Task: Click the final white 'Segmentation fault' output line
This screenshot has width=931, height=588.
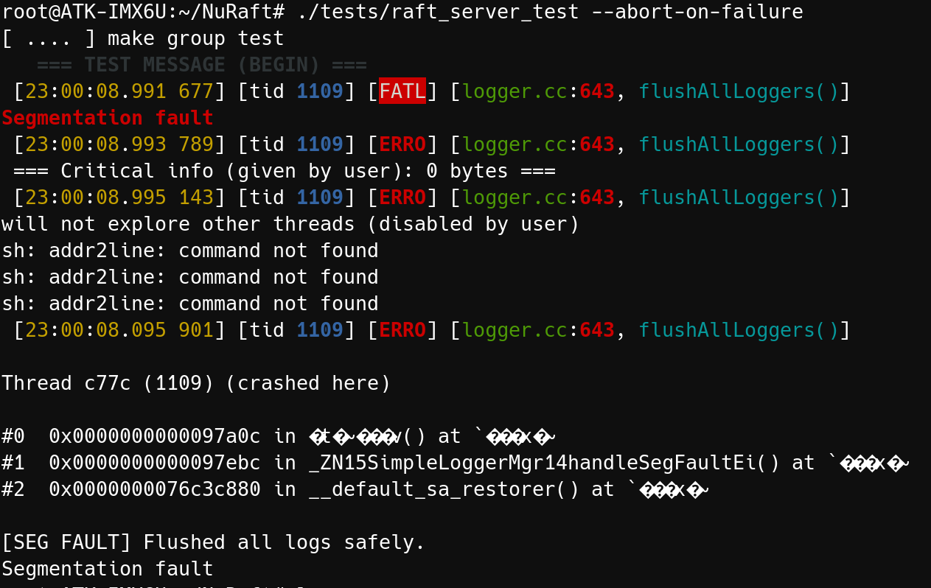Action: 108,569
